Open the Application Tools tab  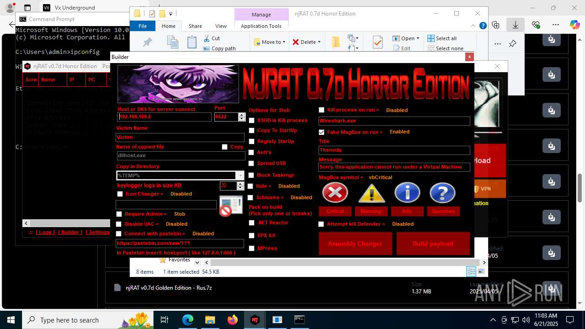click(261, 26)
